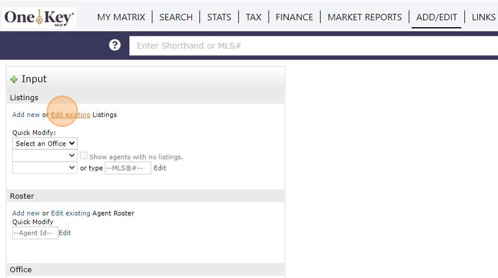The width and height of the screenshot is (498, 278).
Task: Click the Agent Id input field
Action: point(35,233)
